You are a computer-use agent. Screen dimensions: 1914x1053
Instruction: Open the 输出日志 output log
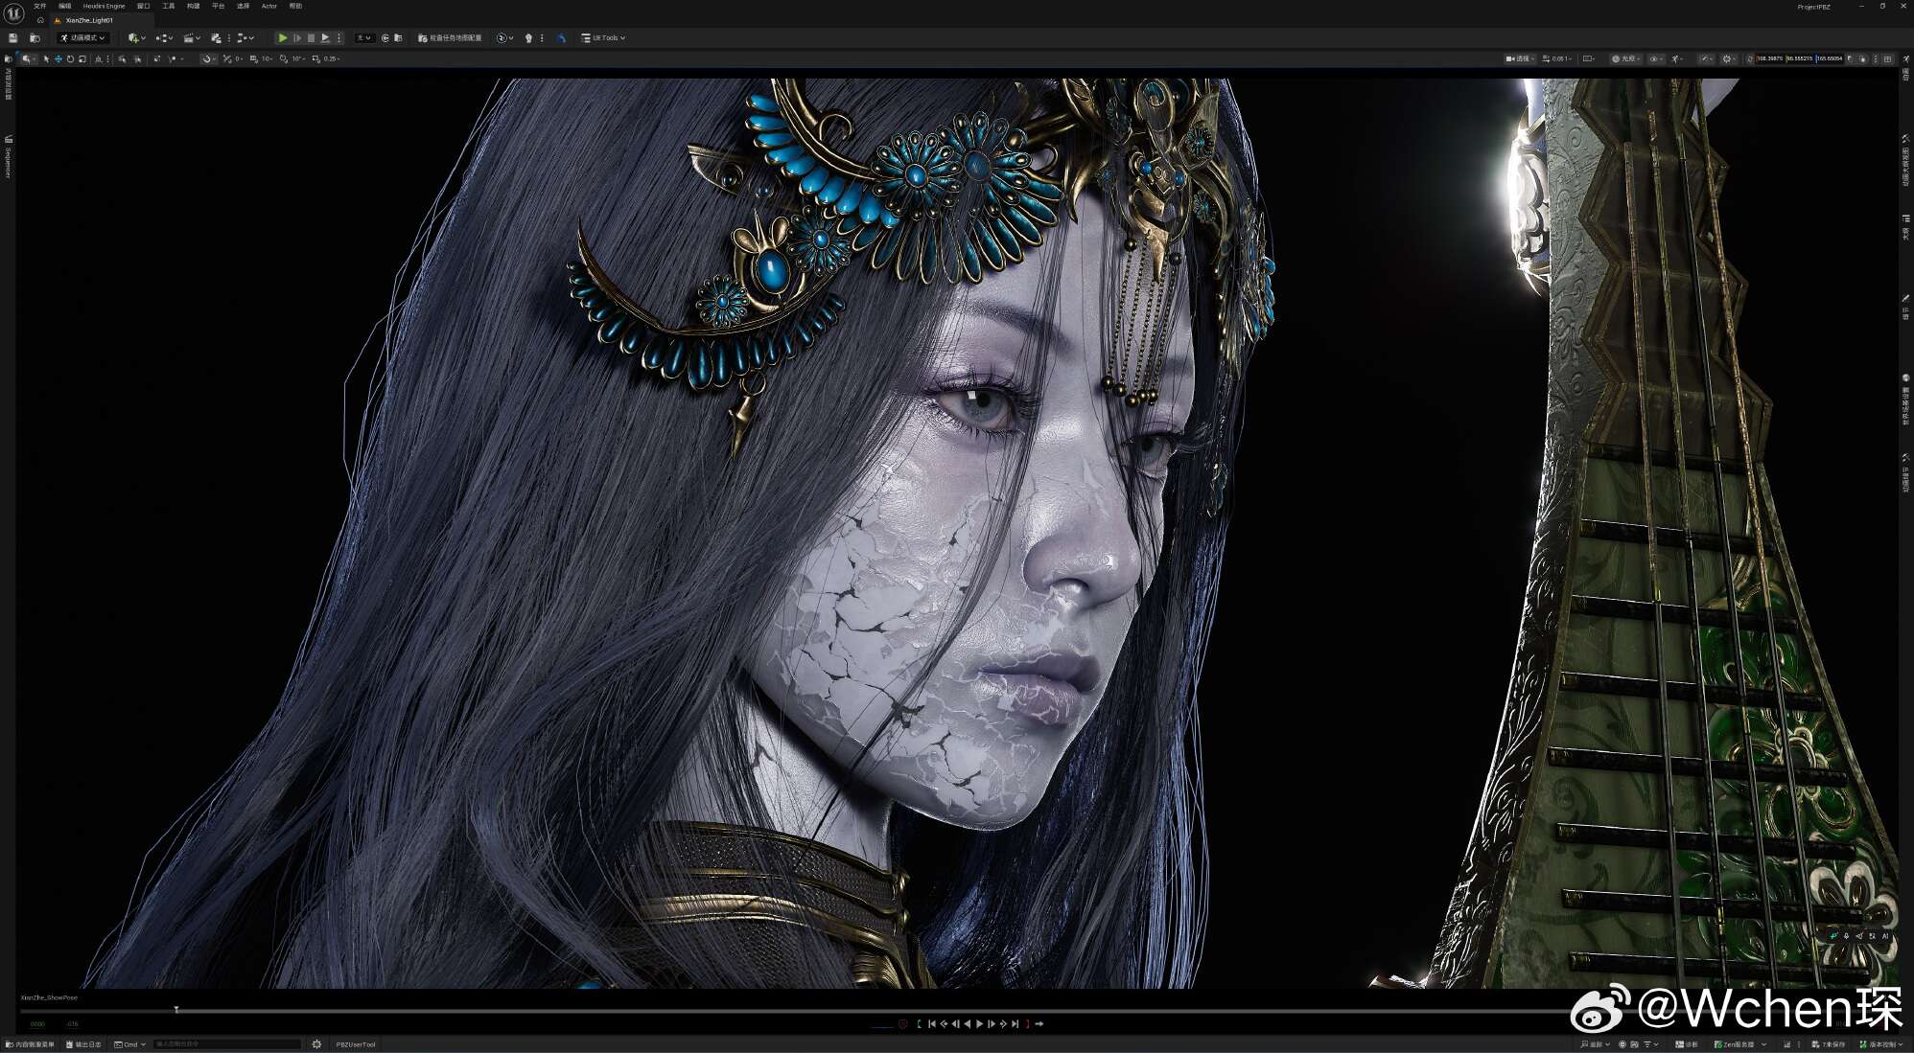83,1044
